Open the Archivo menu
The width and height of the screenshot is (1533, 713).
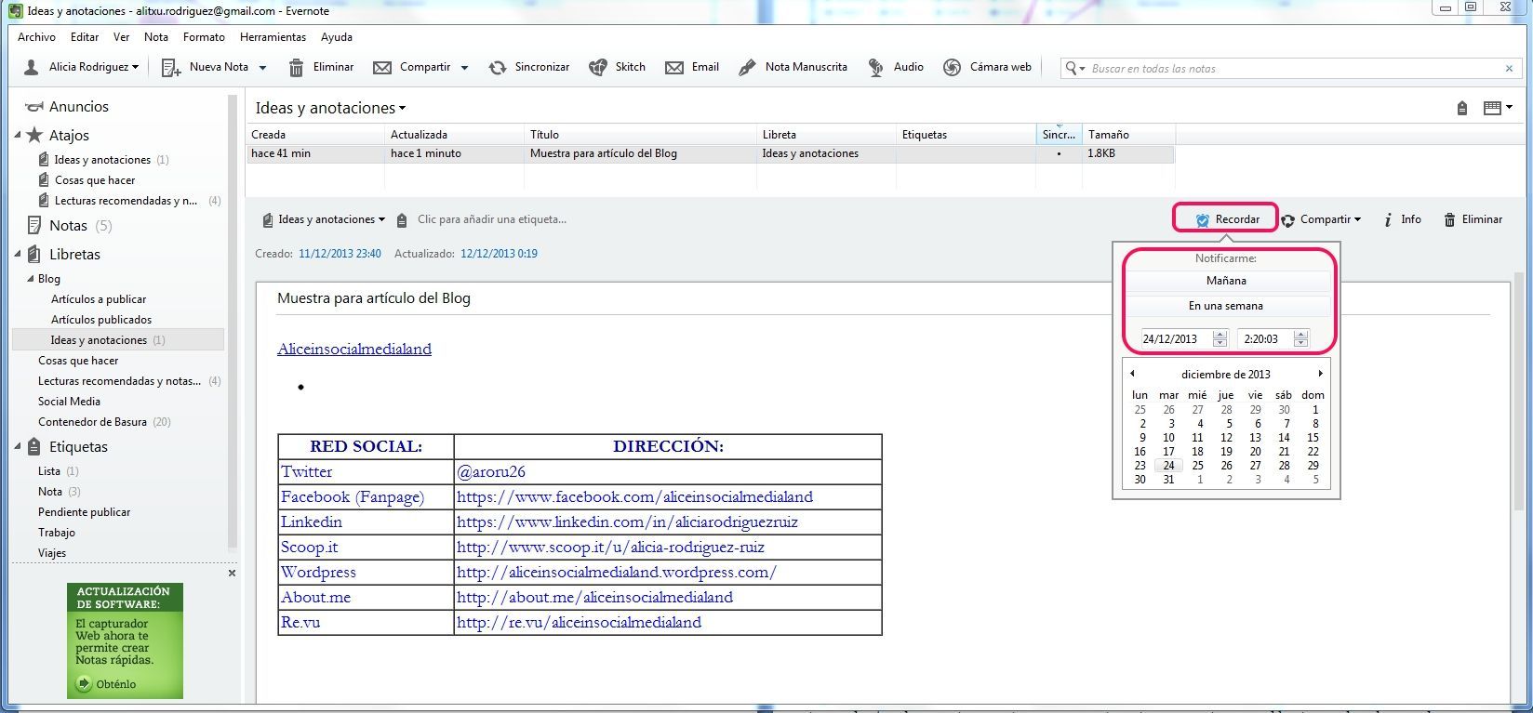(36, 37)
